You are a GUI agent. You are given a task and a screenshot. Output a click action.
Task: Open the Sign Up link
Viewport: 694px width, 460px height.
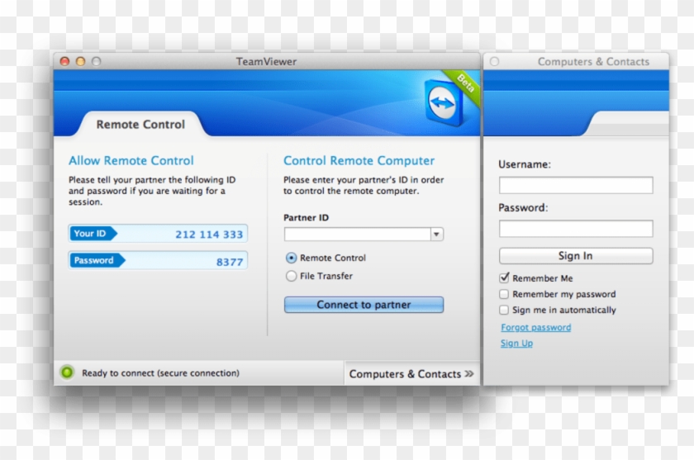[x=516, y=344]
